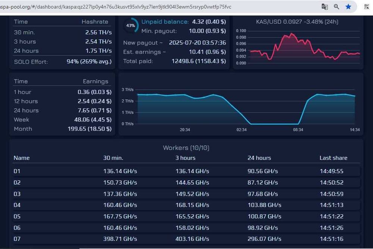Viewport: 373px width, 249px height.
Task: Sort workers by the 'Last share' column header
Action: tap(333, 158)
